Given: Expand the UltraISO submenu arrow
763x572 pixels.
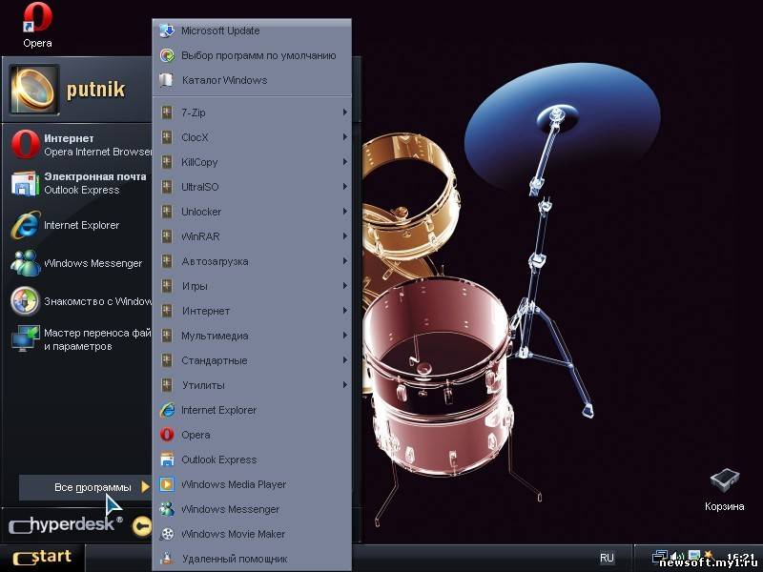Looking at the screenshot, I should point(344,186).
